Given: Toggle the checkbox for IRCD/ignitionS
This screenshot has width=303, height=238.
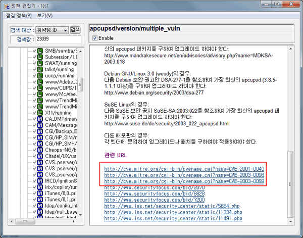Looking at the screenshot, I should [x=34, y=181].
